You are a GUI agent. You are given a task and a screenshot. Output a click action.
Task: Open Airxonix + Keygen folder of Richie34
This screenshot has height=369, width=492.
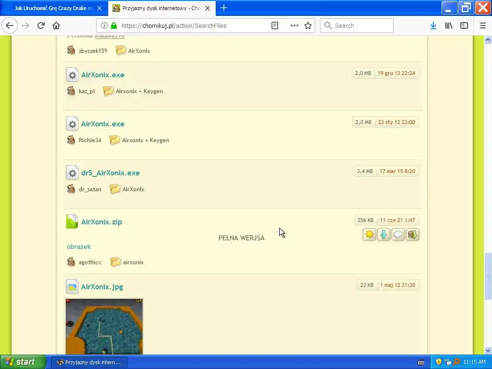145,140
